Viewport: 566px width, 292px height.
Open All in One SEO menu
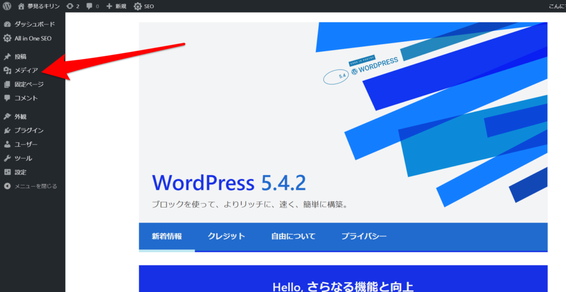coord(33,38)
